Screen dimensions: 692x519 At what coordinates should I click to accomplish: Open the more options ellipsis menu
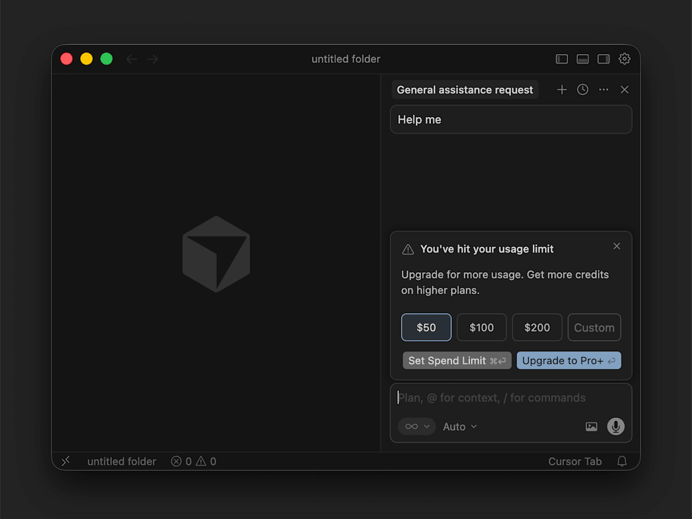(x=604, y=89)
